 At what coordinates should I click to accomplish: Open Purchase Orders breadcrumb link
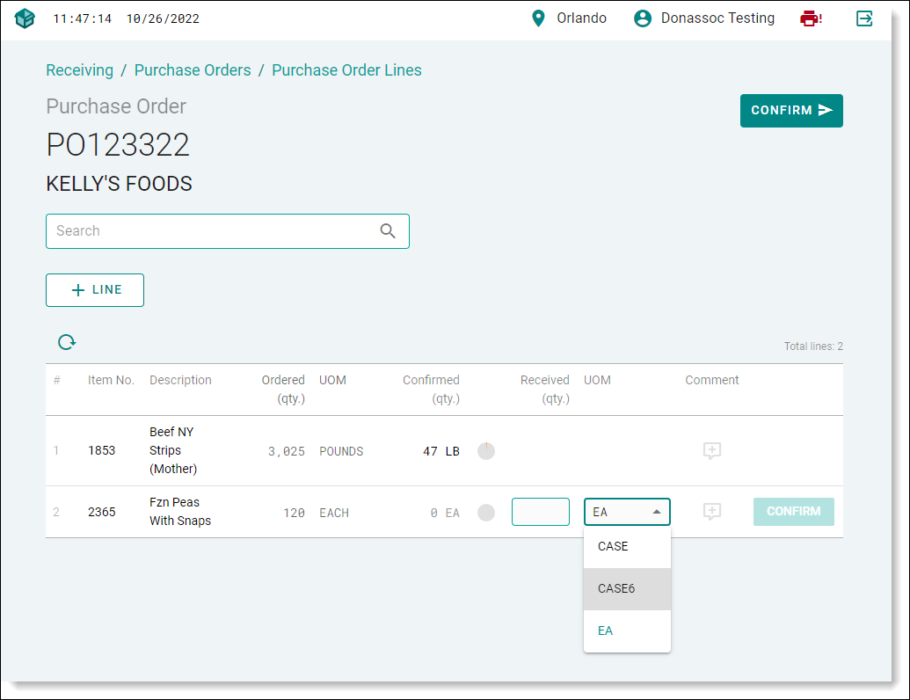(x=193, y=70)
